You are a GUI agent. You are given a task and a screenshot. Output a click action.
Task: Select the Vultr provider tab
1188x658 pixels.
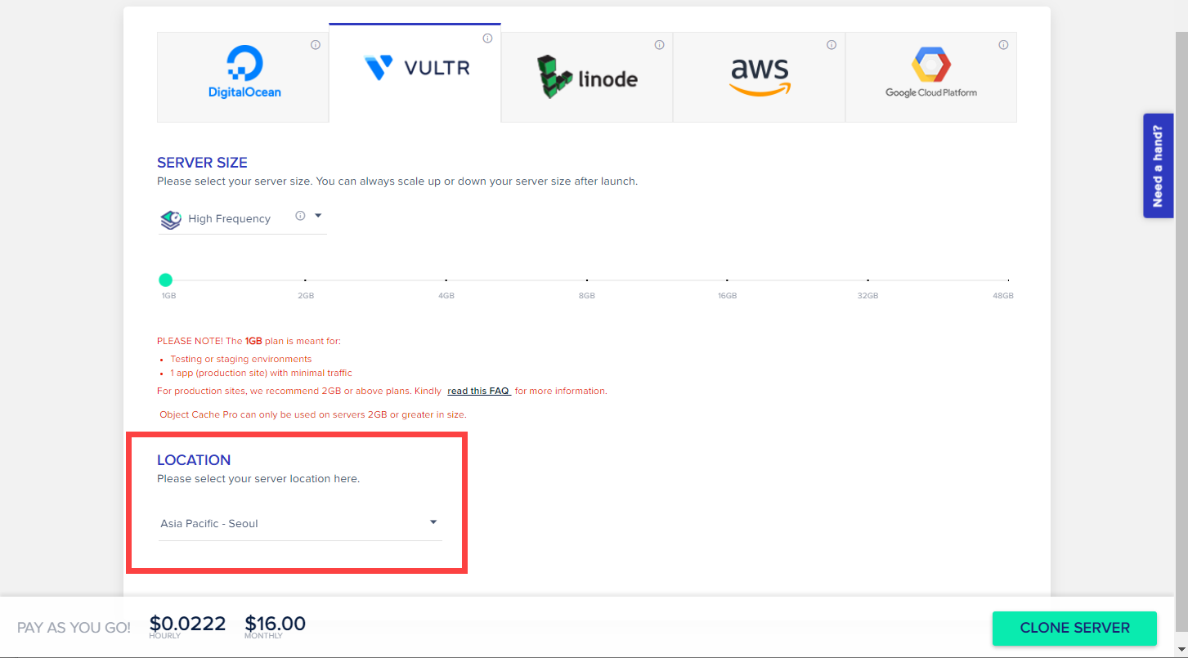coord(415,73)
